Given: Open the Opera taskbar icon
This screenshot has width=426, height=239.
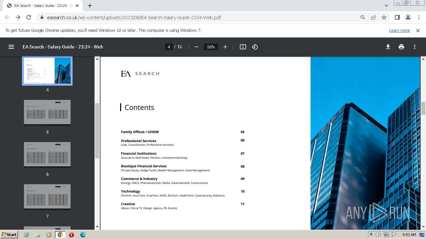Looking at the screenshot, I should (x=71, y=235).
